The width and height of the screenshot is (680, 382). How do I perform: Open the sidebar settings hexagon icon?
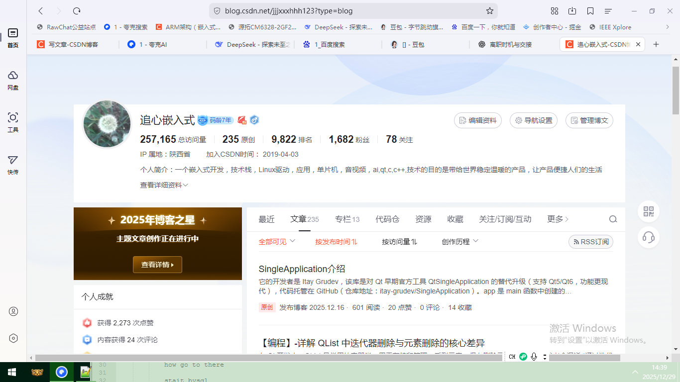(x=13, y=338)
